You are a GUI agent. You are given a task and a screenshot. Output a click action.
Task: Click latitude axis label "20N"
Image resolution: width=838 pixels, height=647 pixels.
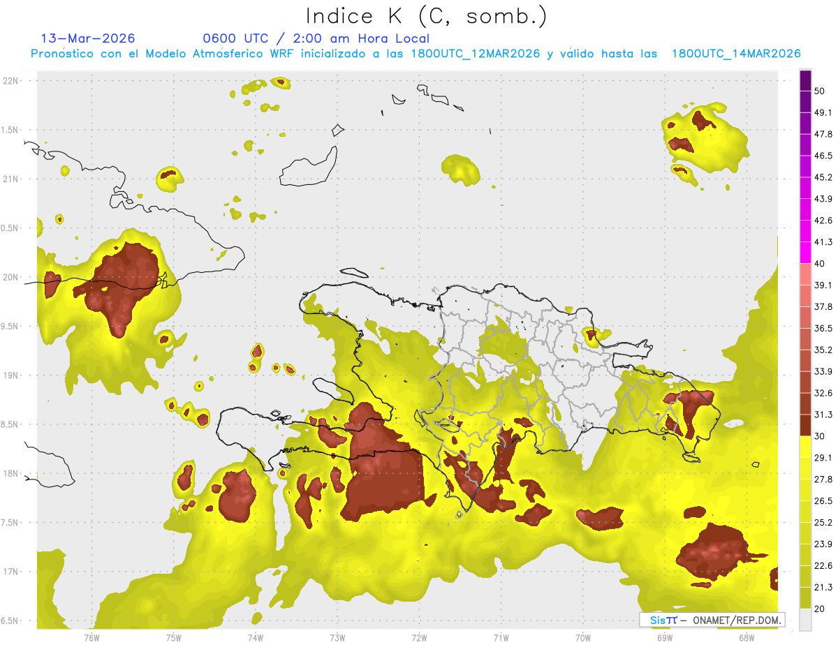10,277
